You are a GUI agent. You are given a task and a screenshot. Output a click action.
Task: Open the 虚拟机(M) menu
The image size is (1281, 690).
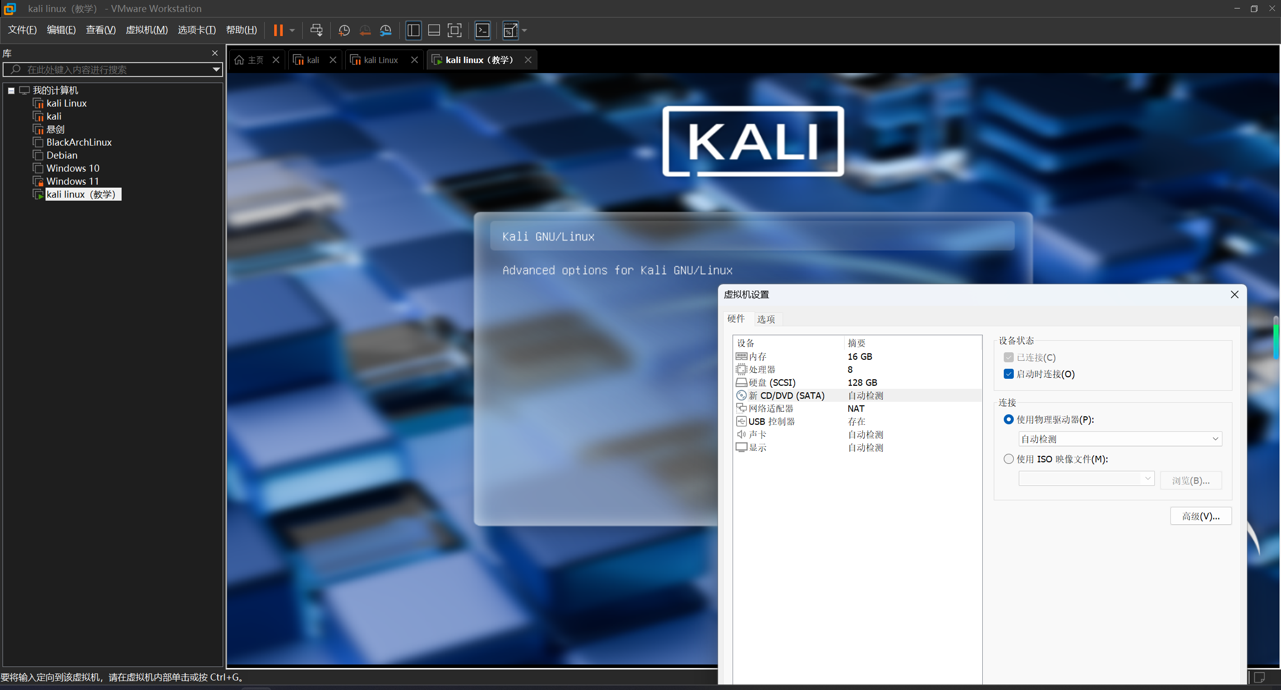(147, 30)
